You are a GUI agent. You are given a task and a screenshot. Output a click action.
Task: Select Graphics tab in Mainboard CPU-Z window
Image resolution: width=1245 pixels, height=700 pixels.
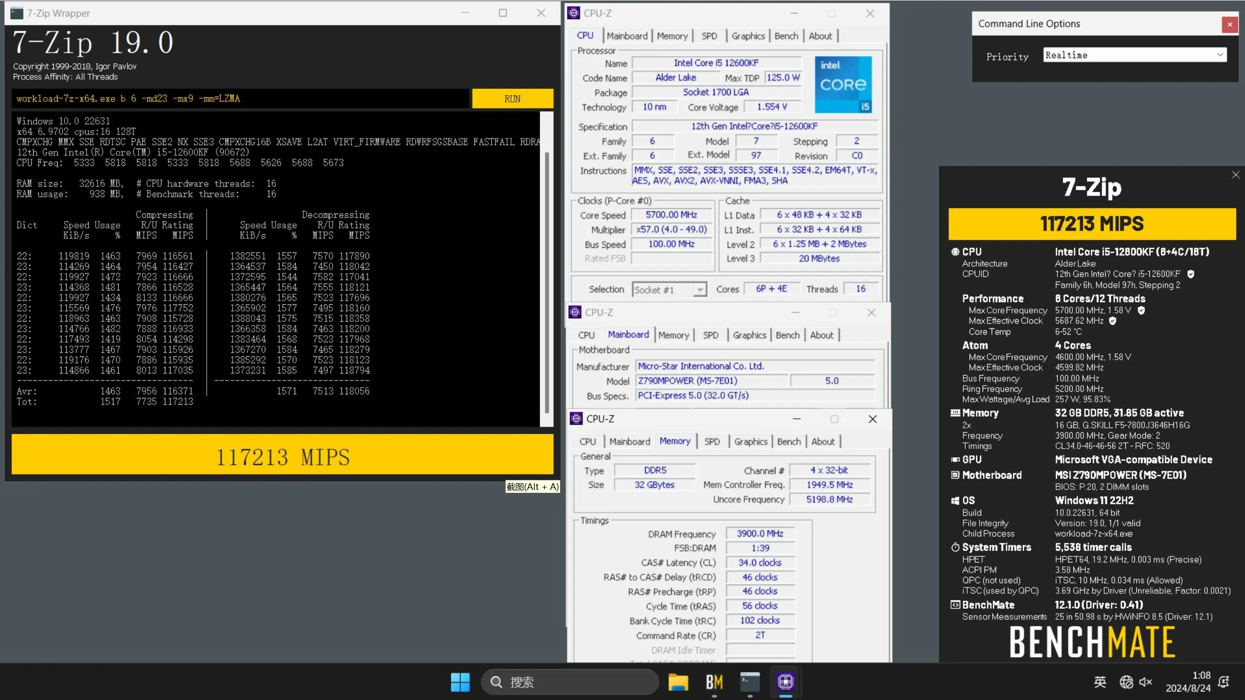(749, 335)
